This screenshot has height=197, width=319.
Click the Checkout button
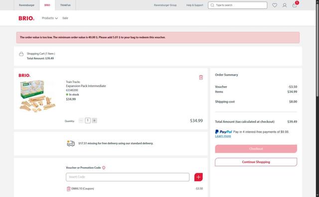pyautogui.click(x=256, y=149)
